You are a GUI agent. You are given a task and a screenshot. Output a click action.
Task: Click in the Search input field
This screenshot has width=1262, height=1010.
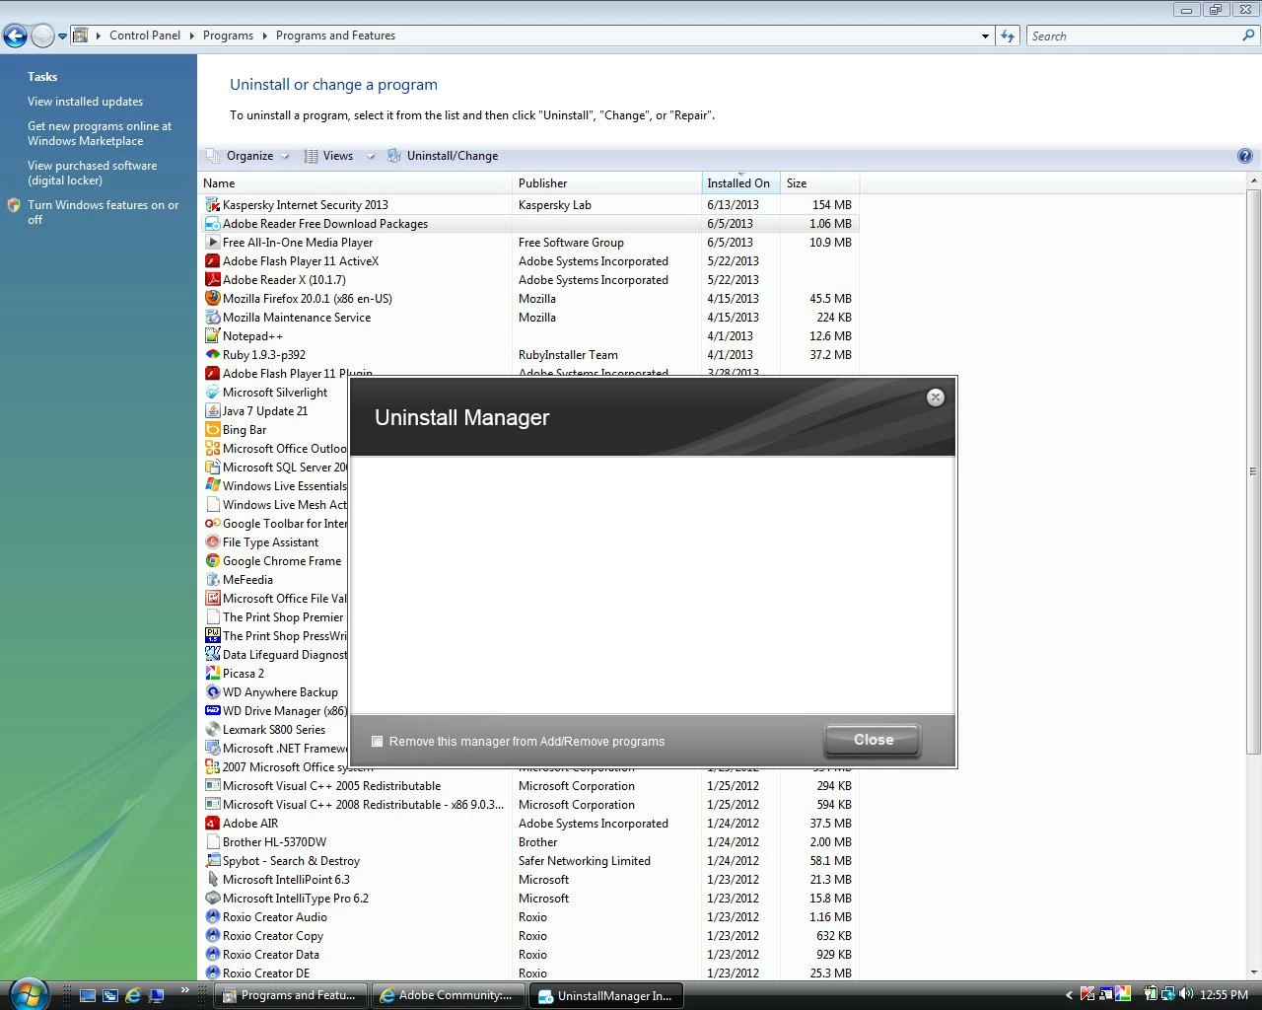1134,36
